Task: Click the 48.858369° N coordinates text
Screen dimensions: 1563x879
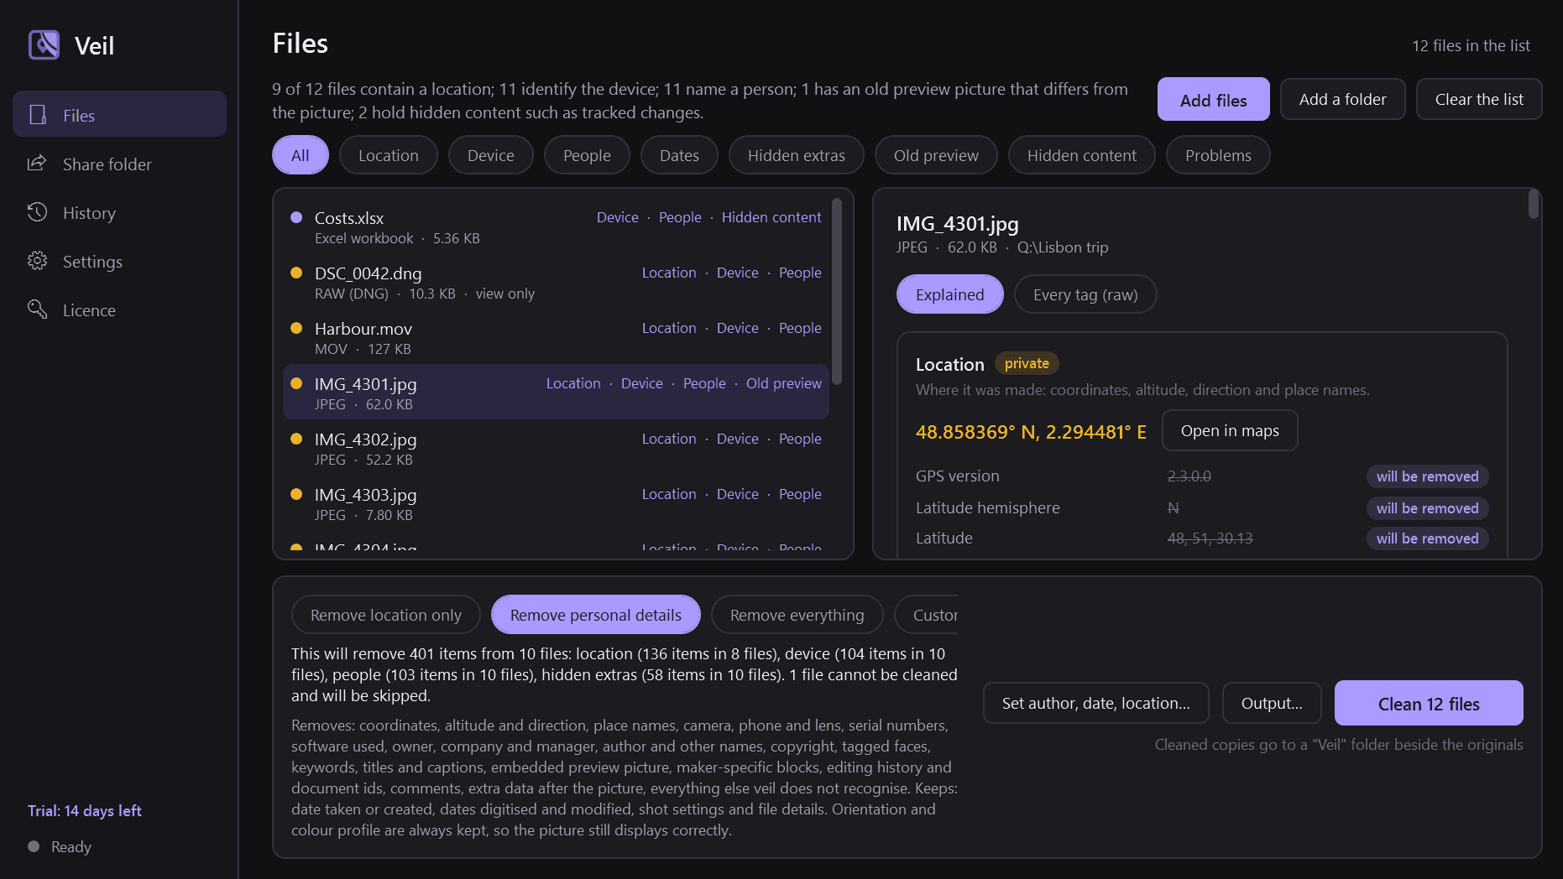Action: (x=1031, y=432)
